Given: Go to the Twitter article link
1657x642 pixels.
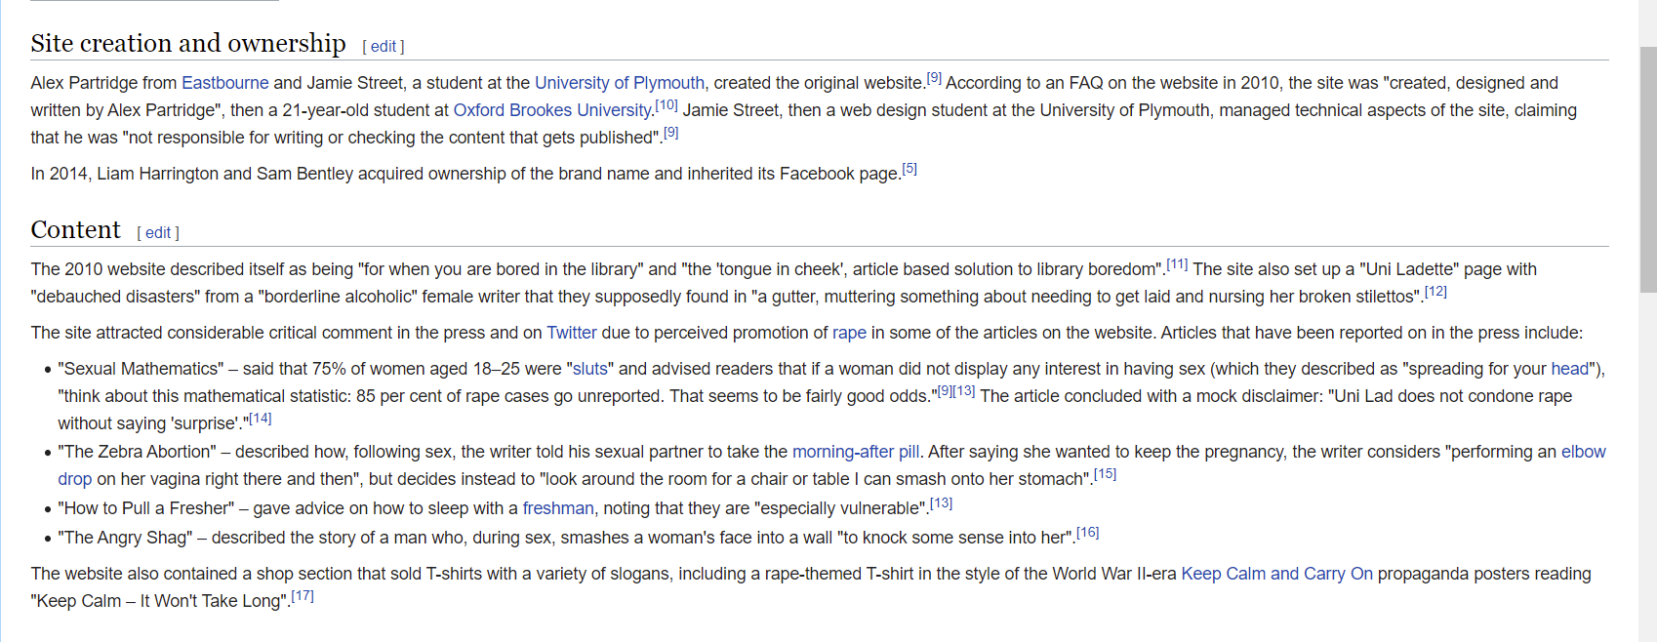Looking at the screenshot, I should click(x=572, y=333).
